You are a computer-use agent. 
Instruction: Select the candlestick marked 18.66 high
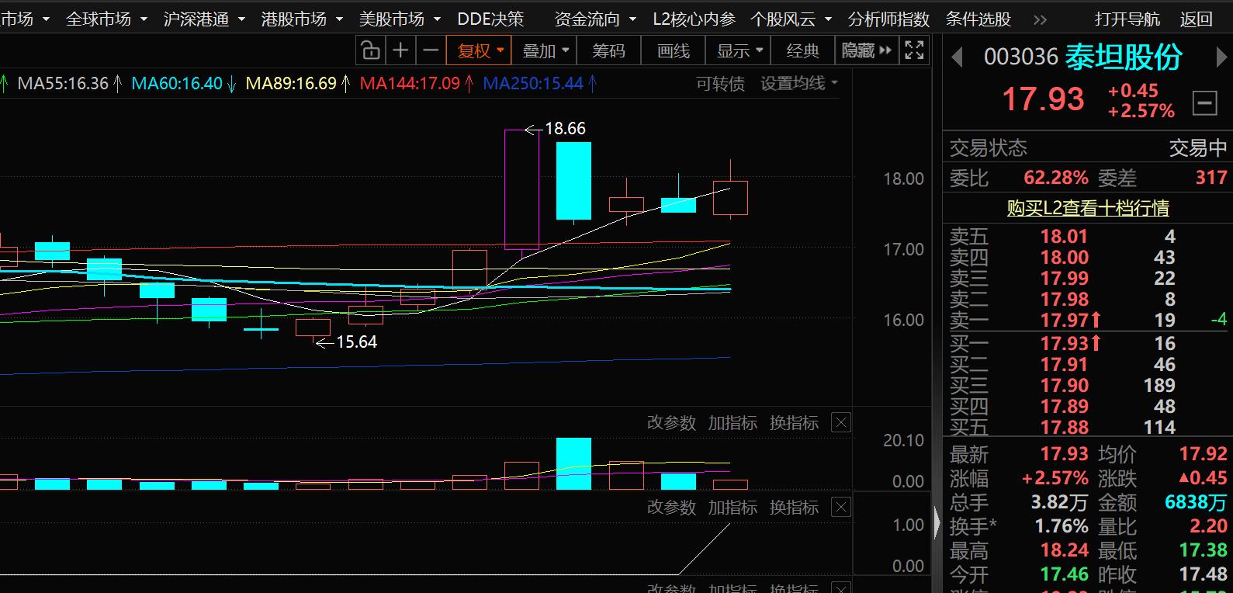click(521, 189)
